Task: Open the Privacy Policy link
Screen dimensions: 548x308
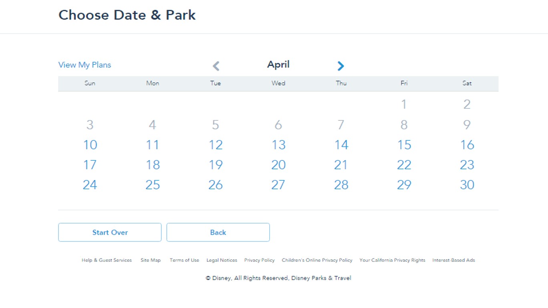Action: tap(260, 260)
